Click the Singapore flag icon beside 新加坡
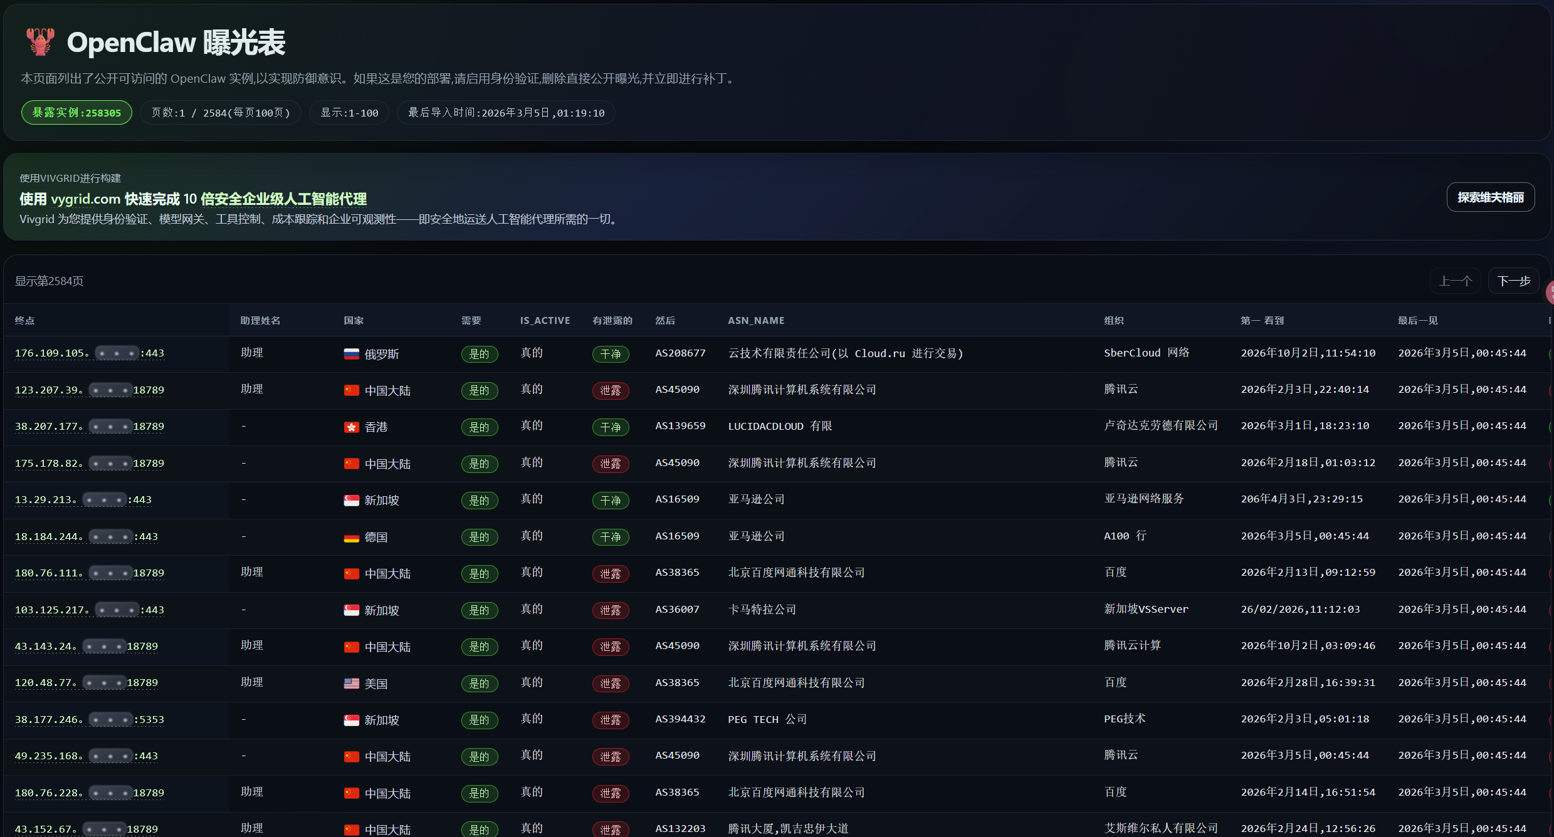Screen dimensions: 1554x837 click(352, 500)
